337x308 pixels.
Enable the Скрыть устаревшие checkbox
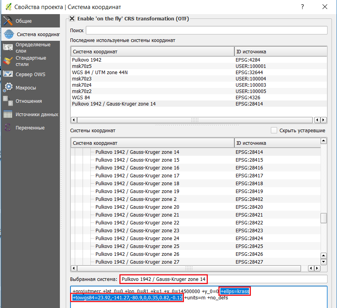click(x=274, y=130)
